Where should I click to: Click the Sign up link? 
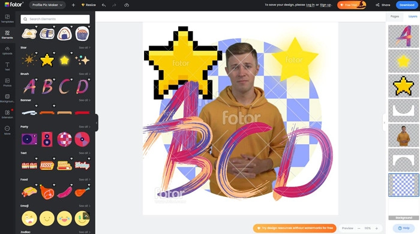tap(325, 5)
